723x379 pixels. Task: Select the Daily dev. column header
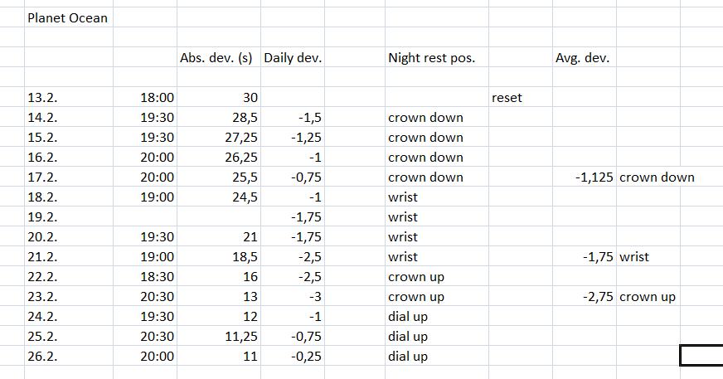click(292, 58)
